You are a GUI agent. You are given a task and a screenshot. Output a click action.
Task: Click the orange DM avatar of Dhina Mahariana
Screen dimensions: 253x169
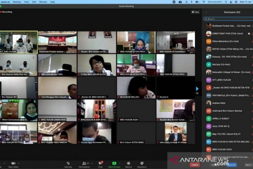pyautogui.click(x=209, y=41)
